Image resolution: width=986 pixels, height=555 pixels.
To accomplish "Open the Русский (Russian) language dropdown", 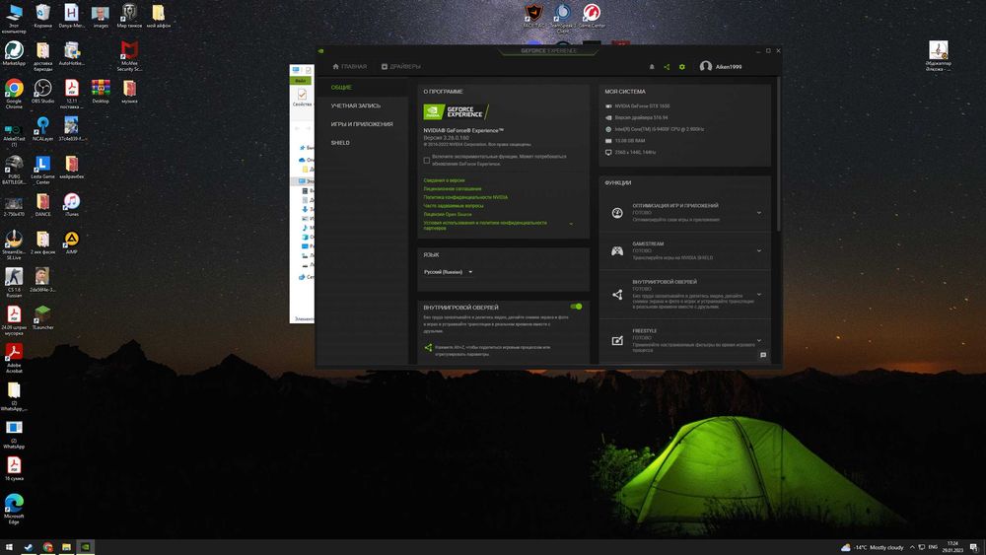I will [x=449, y=272].
